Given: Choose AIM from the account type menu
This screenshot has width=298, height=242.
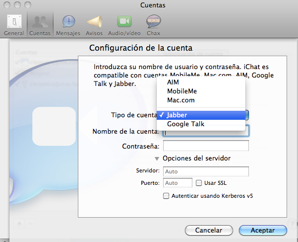Looking at the screenshot, I should [x=201, y=82].
